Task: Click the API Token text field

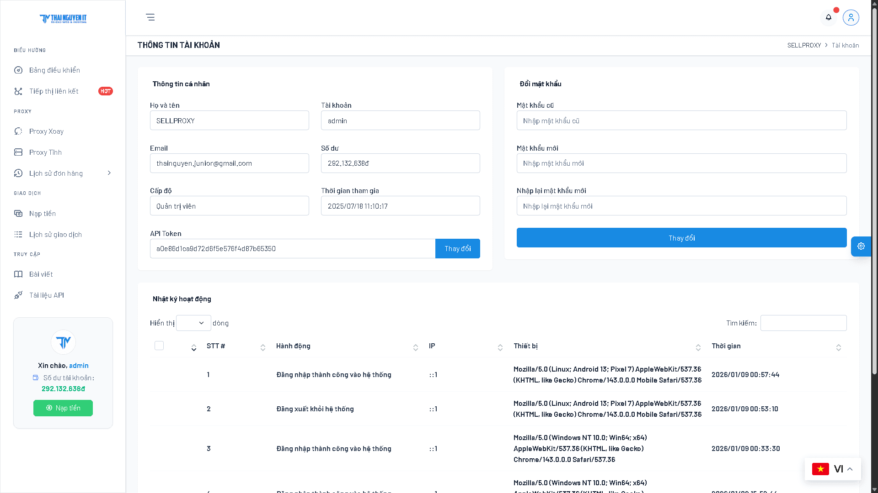Action: (x=293, y=248)
